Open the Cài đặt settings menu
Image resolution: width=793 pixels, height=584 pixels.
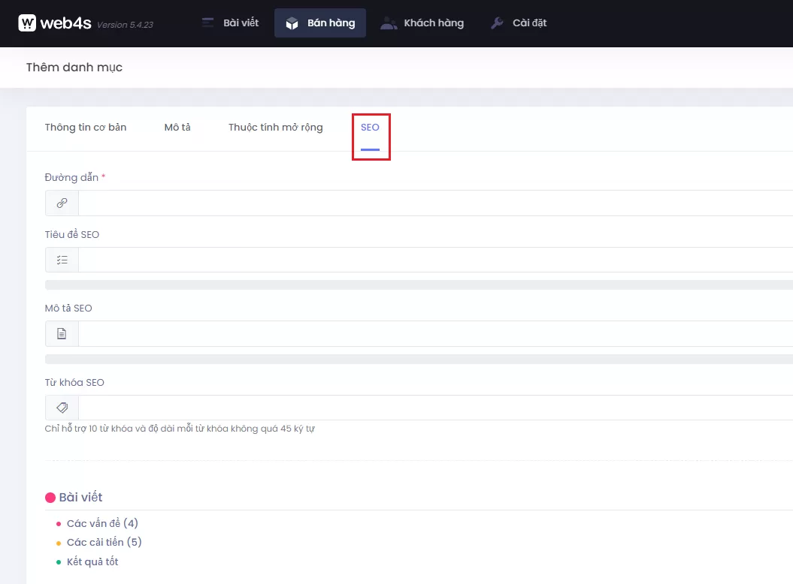[519, 23]
